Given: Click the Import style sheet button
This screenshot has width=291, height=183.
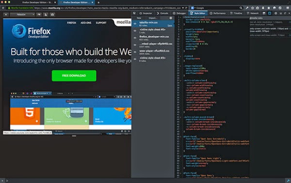Looking at the screenshot, I should (153, 18).
